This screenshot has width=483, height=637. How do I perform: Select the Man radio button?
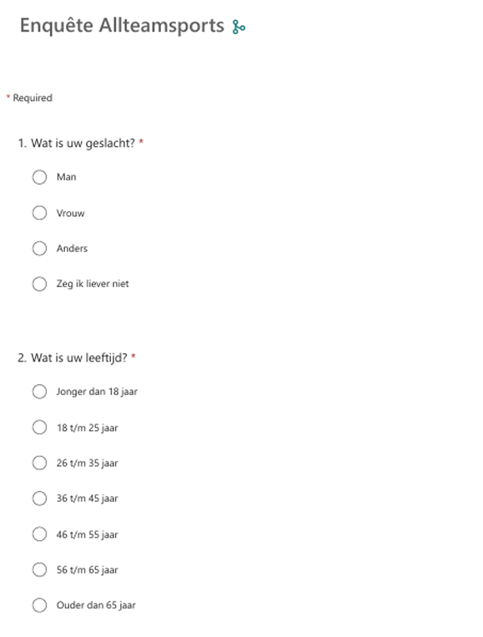coord(39,177)
